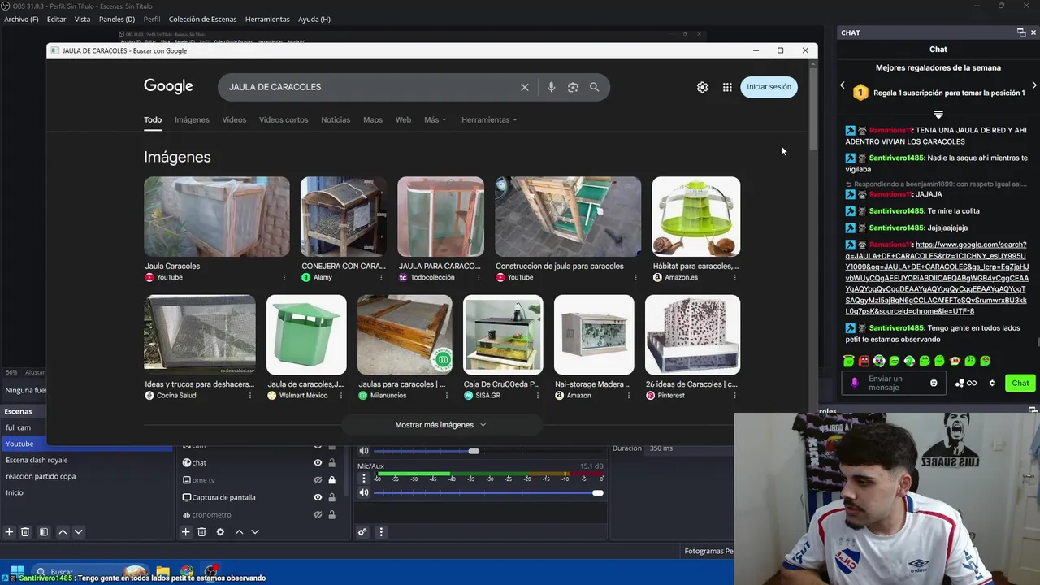Lock the Captura de pantalla source
This screenshot has width=1040, height=585.
[x=331, y=497]
